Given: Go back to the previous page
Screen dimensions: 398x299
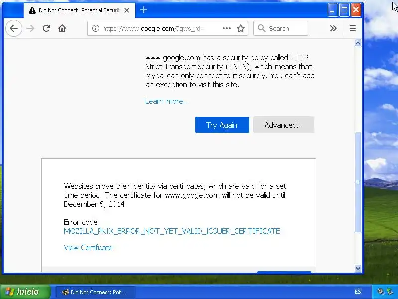Looking at the screenshot, I should pos(14,28).
